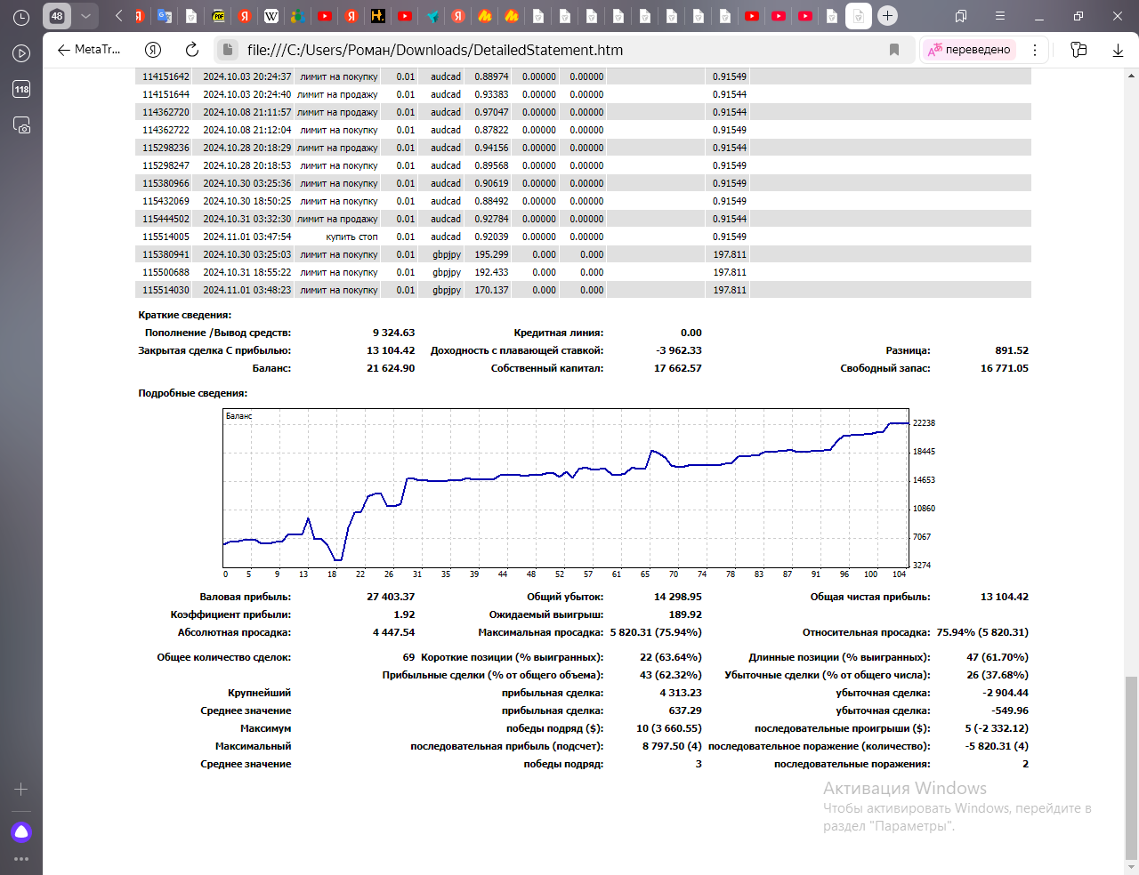
Task: Toggle the переведено translation button
Action: pos(970,50)
